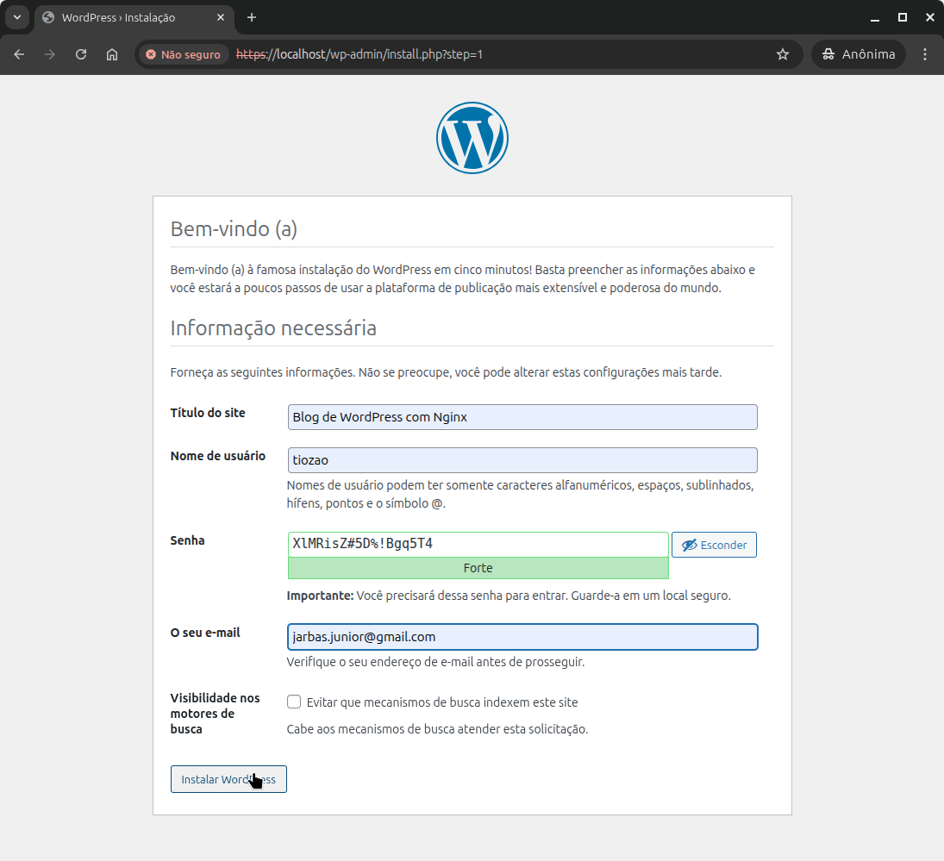Image resolution: width=944 pixels, height=861 pixels.
Task: Reload the page with the refresh icon
Action: (81, 54)
